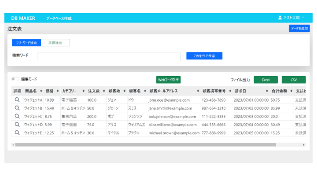Switch to the 詳細検索 tab
Viewport: 317px width, 176px height.
click(x=55, y=43)
